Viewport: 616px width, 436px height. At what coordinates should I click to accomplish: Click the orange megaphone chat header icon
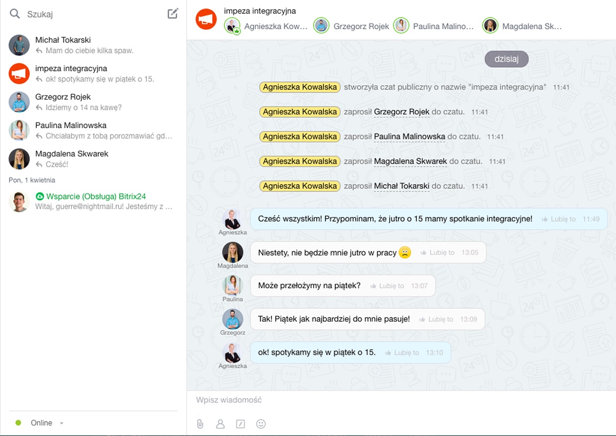206,19
